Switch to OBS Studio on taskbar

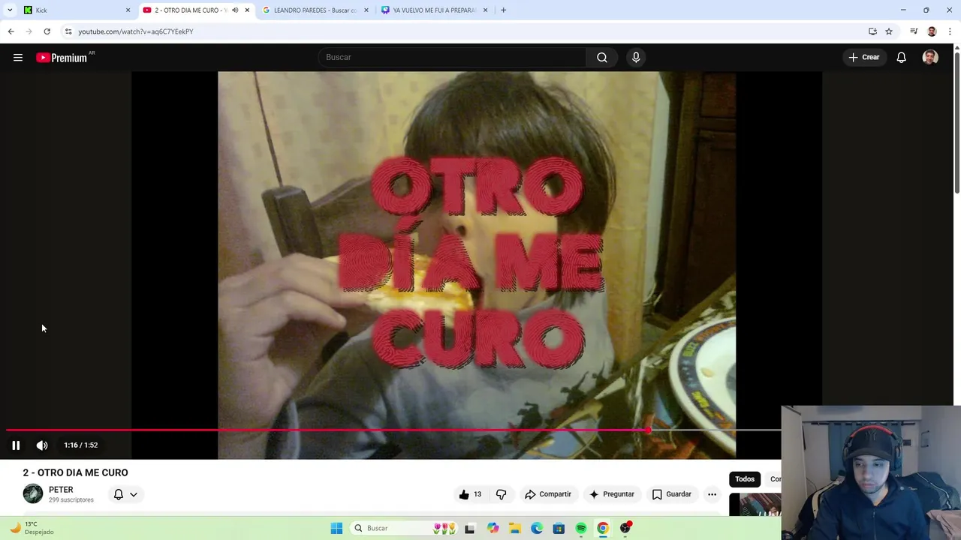(625, 528)
